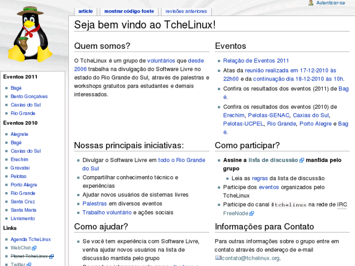This screenshot has height=266, width=355.
Task: Click the email envelope icon before contato@tchelinux.org
Action: click(x=218, y=258)
